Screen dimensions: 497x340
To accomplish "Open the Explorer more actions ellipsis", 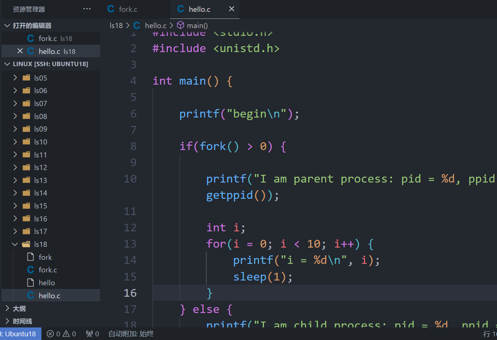I will [x=87, y=9].
